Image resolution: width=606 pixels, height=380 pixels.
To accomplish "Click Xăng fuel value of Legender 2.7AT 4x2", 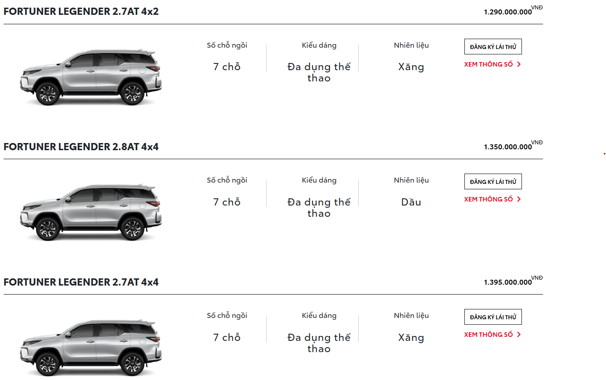I will pyautogui.click(x=411, y=67).
